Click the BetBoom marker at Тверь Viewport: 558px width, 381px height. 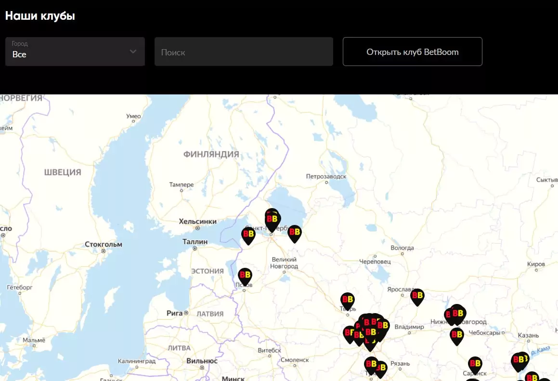[347, 301]
